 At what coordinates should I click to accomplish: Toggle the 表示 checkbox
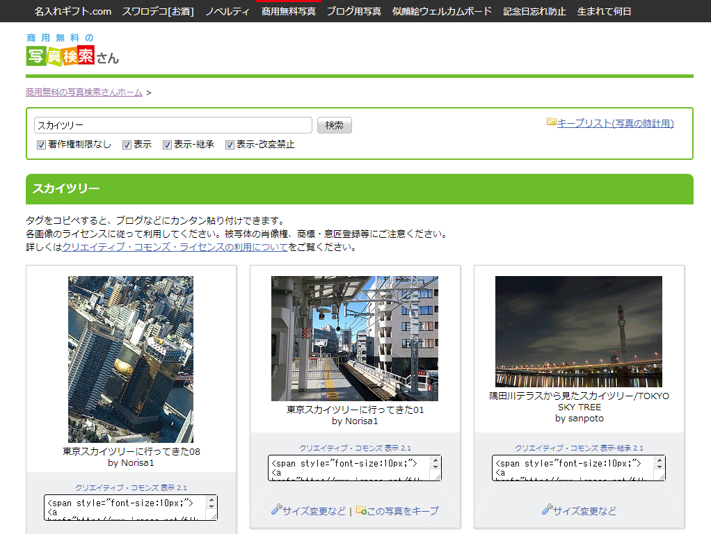tap(127, 145)
